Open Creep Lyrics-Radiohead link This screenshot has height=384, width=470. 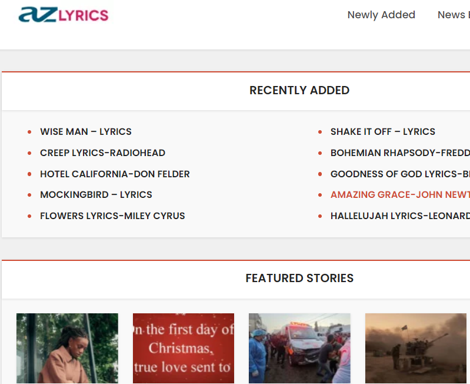coord(102,153)
